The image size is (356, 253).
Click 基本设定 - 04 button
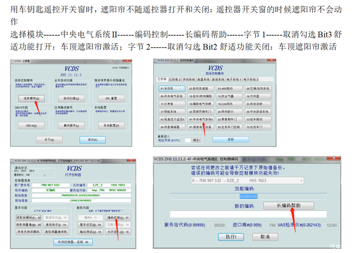(91, 225)
